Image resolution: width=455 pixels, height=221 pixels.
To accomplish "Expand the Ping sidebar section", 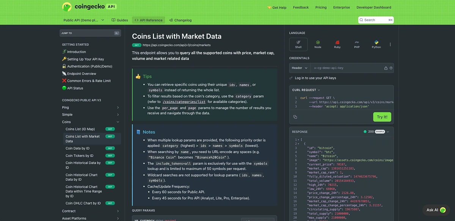I will (x=91, y=107).
